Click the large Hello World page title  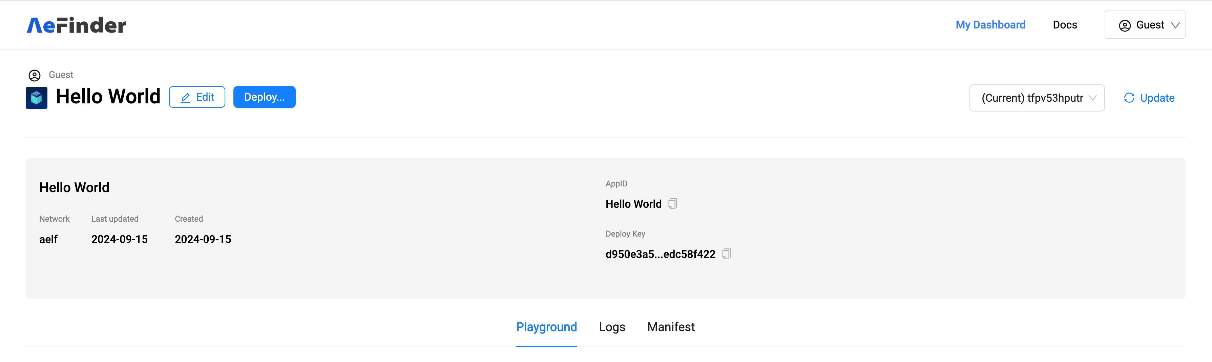click(108, 97)
